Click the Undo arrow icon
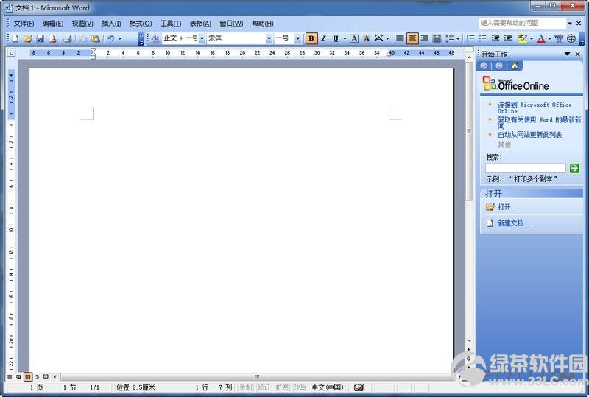The image size is (589, 397). click(111, 38)
